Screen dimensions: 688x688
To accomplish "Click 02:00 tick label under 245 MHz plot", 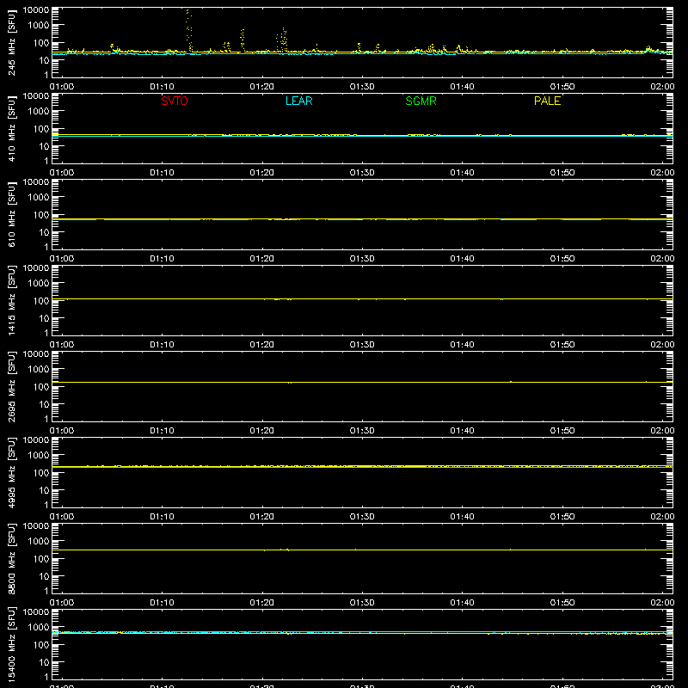I will [x=662, y=87].
